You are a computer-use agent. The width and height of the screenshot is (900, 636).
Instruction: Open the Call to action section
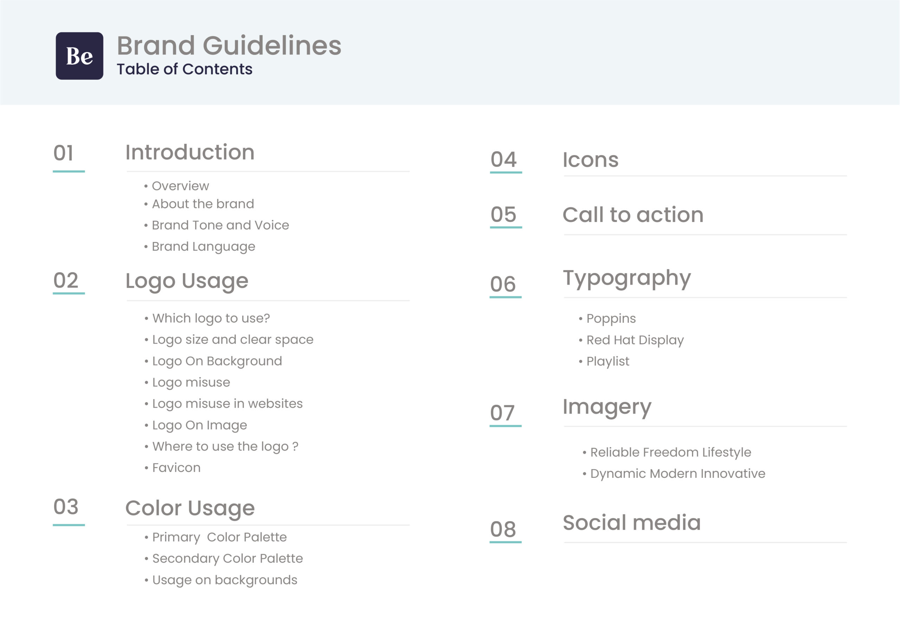[633, 215]
